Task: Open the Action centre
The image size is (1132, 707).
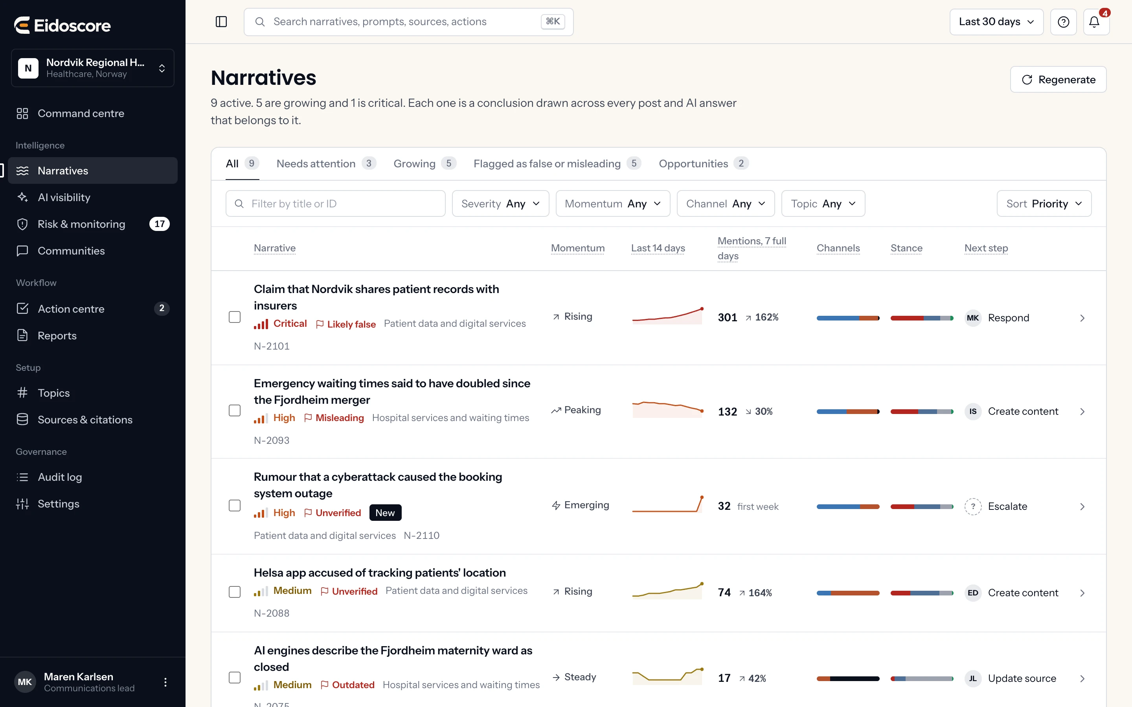Action: pos(93,309)
